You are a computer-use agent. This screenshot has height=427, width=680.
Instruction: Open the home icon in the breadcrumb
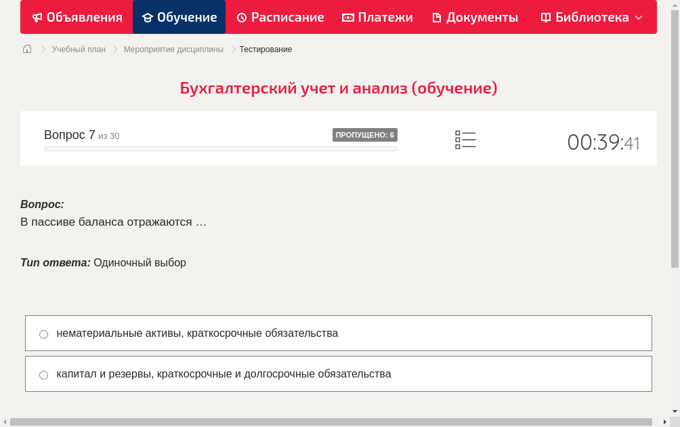pyautogui.click(x=26, y=49)
